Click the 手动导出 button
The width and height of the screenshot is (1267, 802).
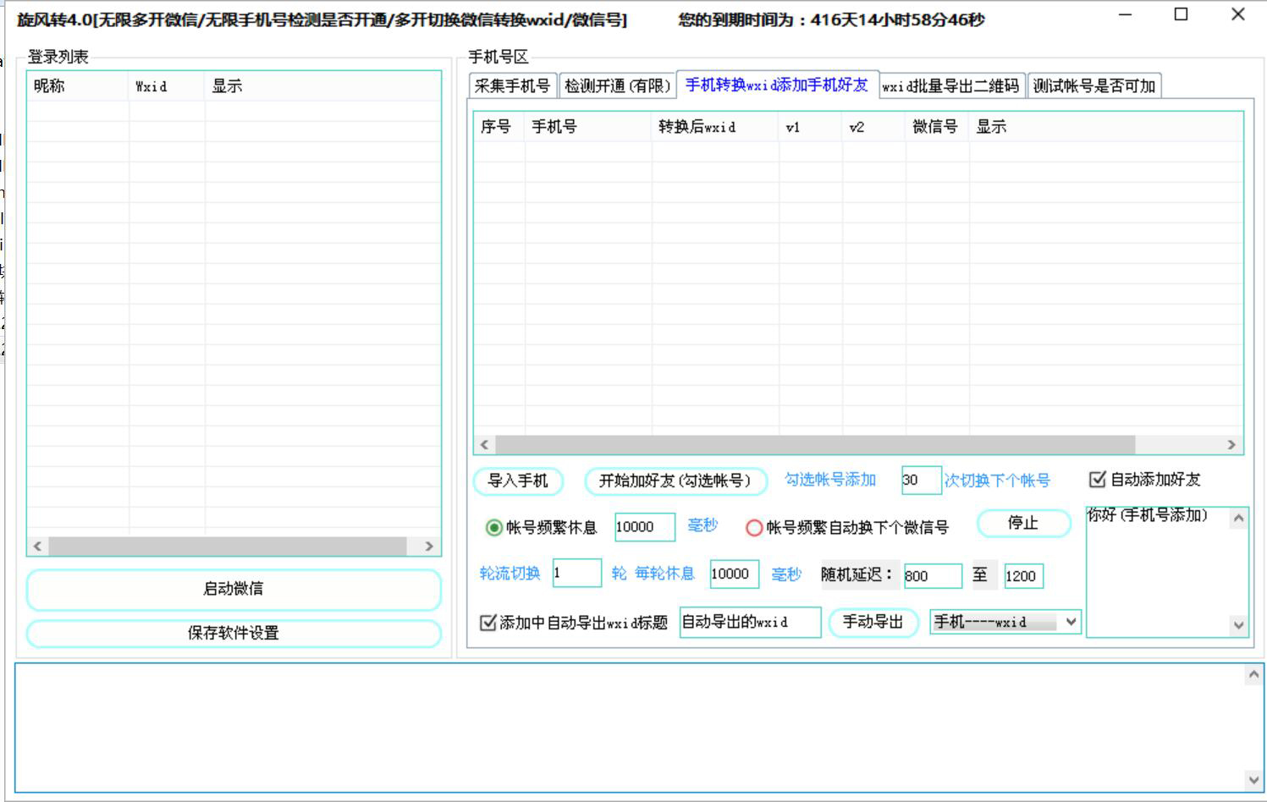click(873, 622)
